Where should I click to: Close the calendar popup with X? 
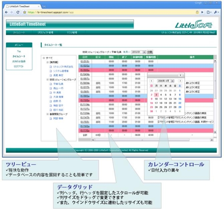pos(180,75)
